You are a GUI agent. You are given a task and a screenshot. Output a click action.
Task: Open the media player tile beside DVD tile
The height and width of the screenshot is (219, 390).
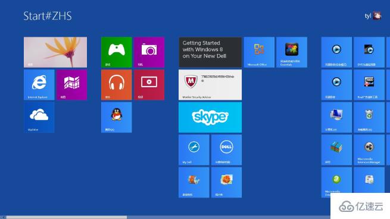coord(336,52)
